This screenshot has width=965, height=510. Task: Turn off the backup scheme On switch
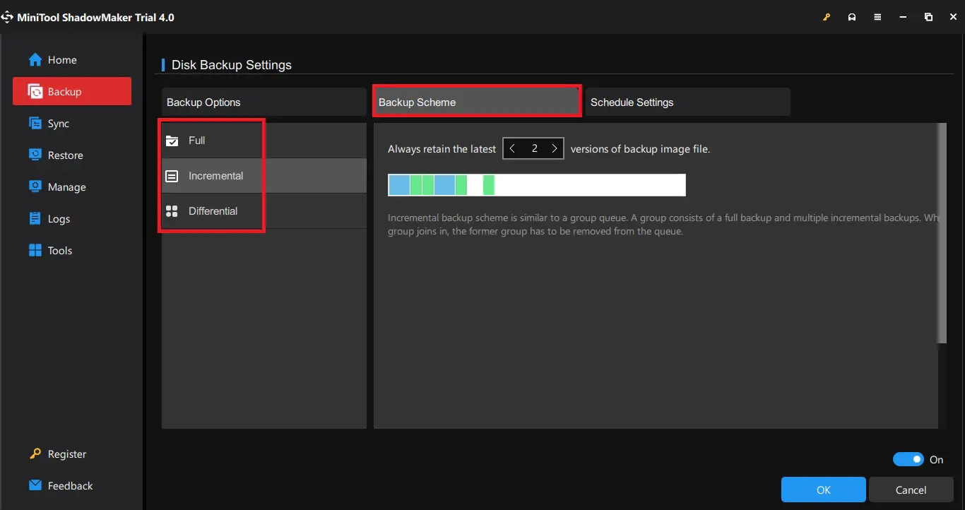908,460
